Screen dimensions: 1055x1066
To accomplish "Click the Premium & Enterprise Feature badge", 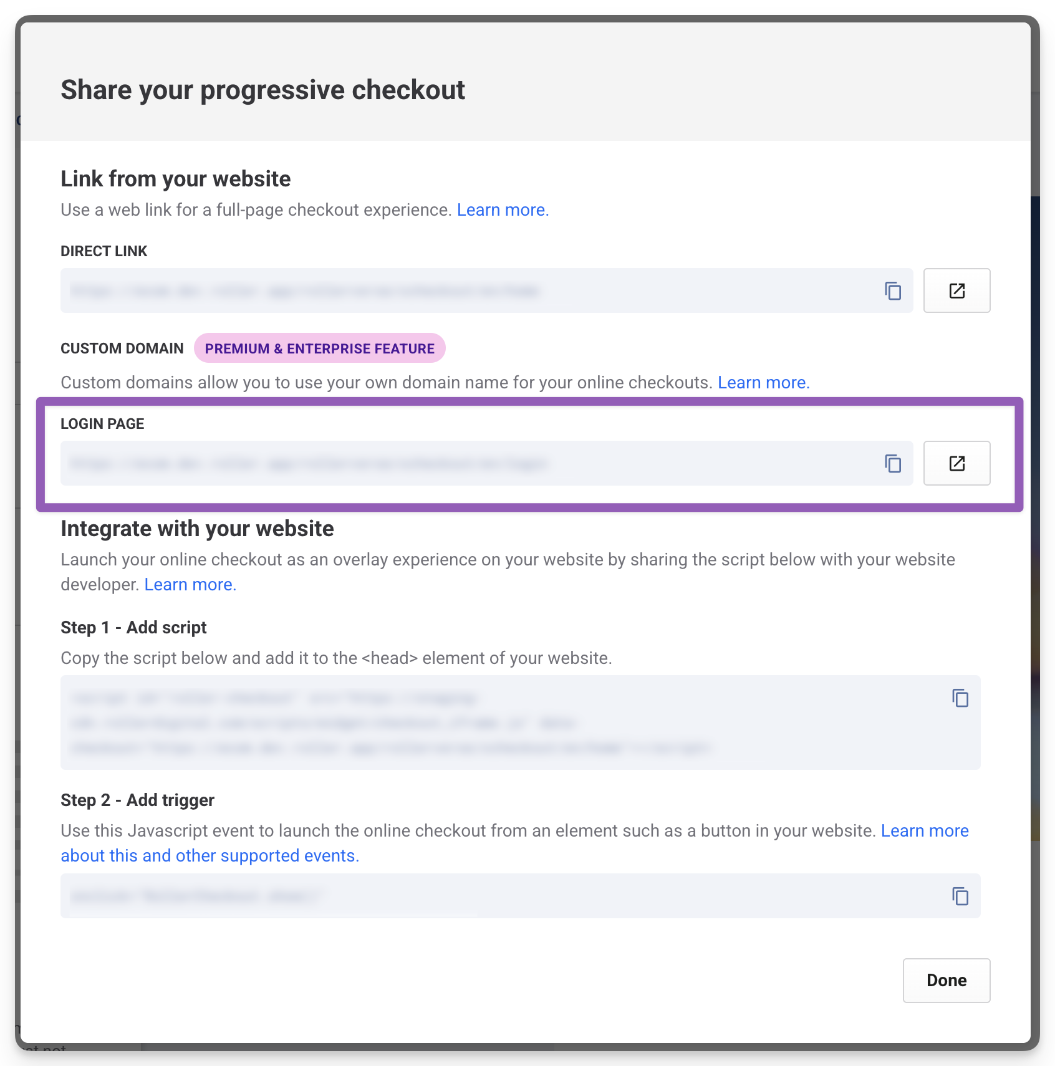I will click(319, 348).
